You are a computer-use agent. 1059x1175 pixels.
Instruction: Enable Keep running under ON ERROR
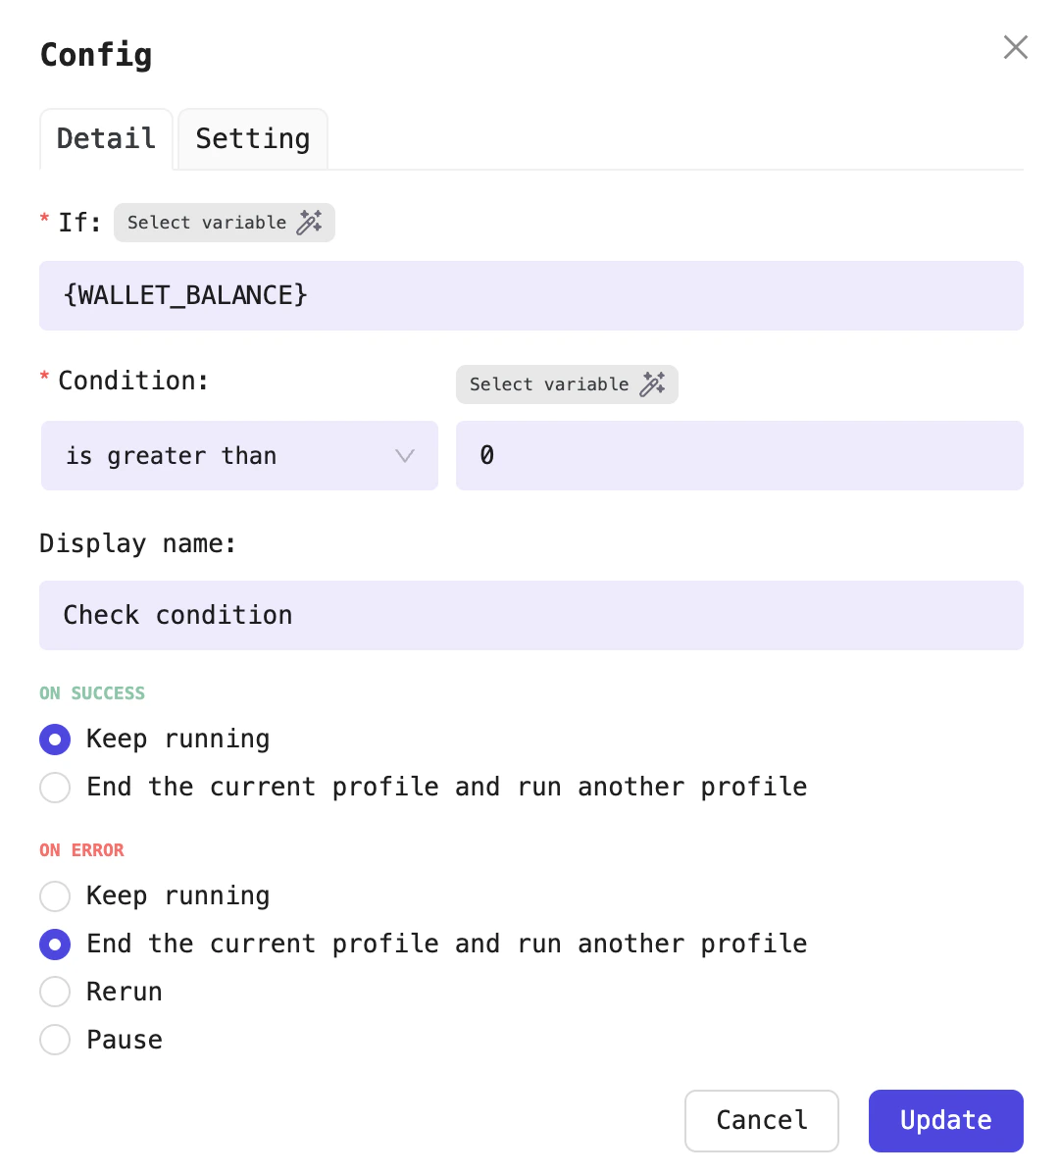[x=55, y=895]
